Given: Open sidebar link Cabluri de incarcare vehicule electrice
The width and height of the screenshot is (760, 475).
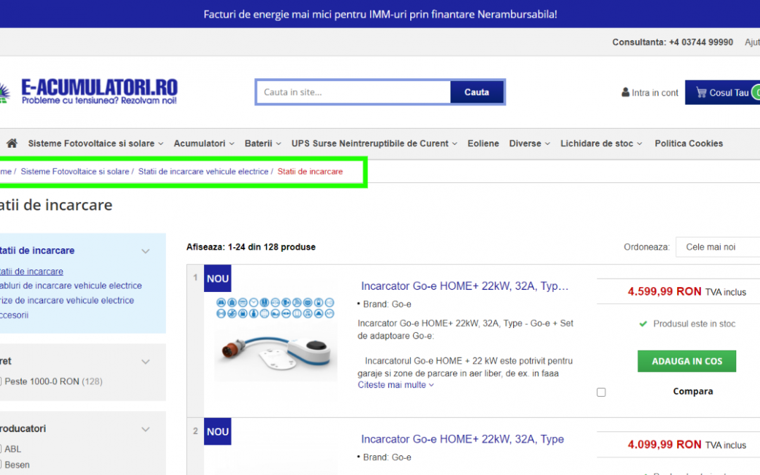Looking at the screenshot, I should 71,286.
